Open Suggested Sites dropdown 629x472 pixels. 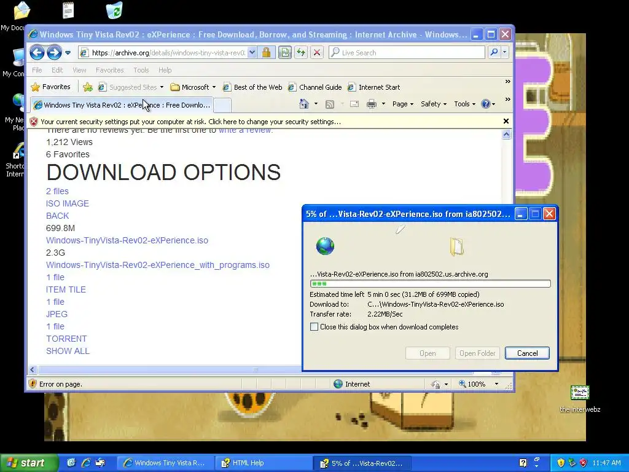[131, 87]
